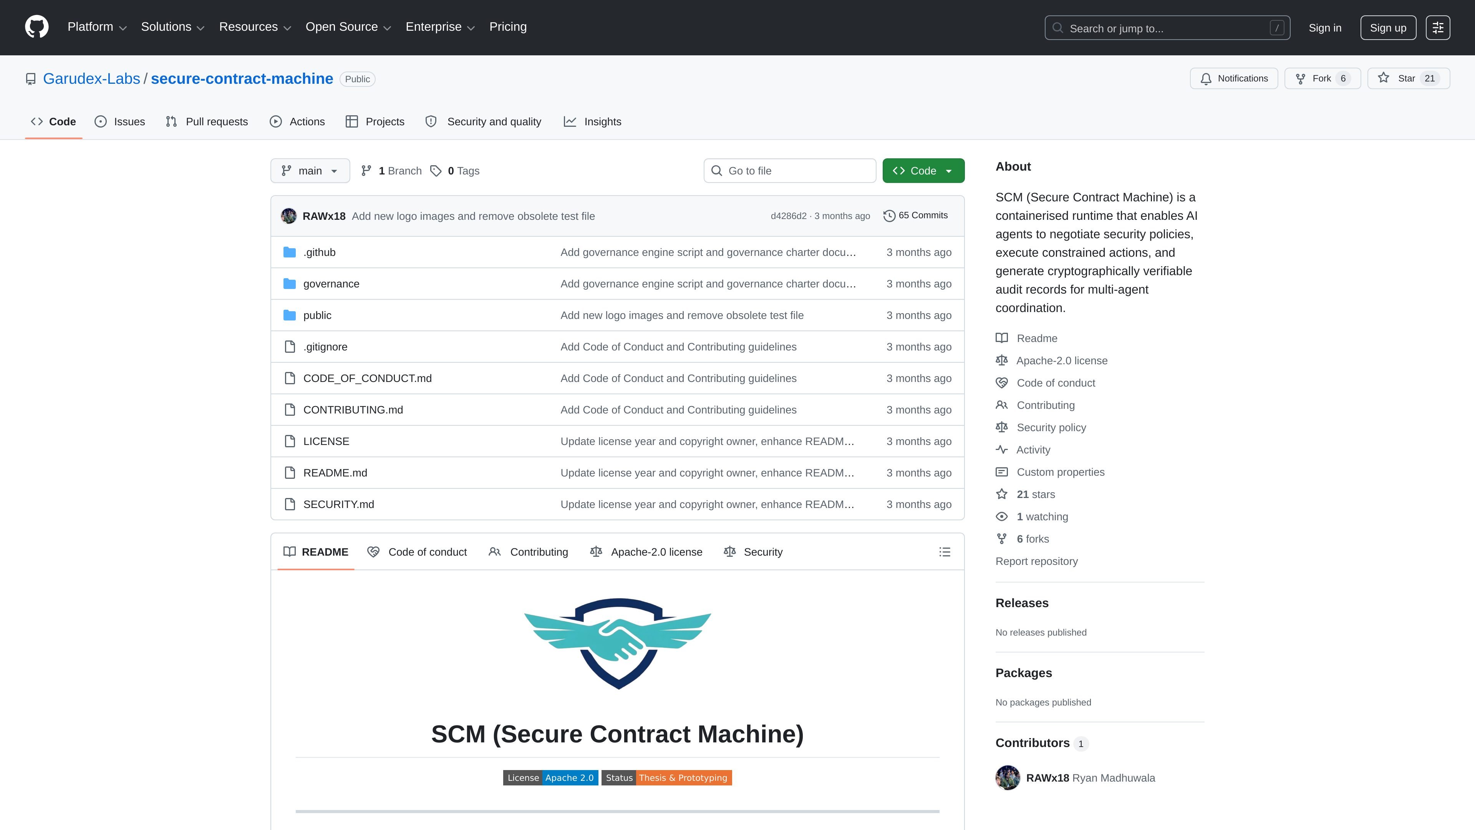Open the Pricing page
Screen dimensions: 1475x830
[508, 27]
